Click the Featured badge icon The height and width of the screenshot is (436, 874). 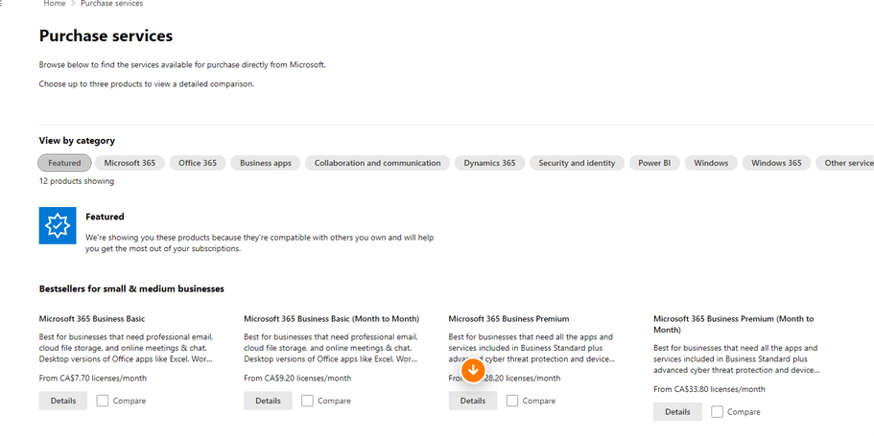(x=58, y=225)
